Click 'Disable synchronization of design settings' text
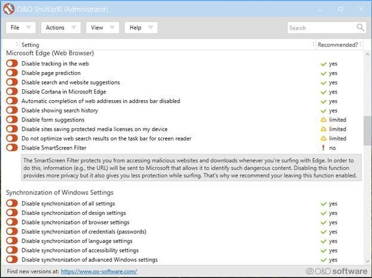The width and height of the screenshot is (372, 278). click(73, 213)
